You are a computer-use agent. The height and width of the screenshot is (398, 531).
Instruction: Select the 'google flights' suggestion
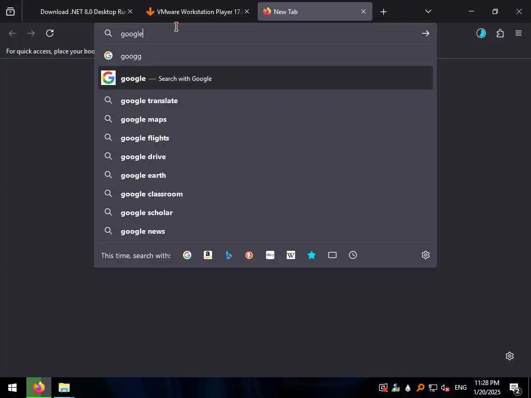pyautogui.click(x=265, y=138)
